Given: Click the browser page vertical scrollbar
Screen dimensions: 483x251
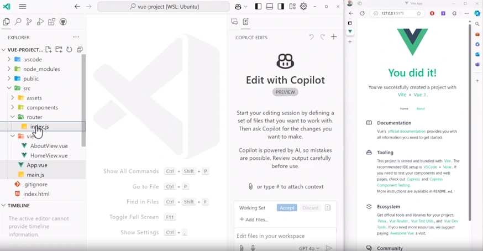Looking at the screenshot, I should tap(469, 123).
